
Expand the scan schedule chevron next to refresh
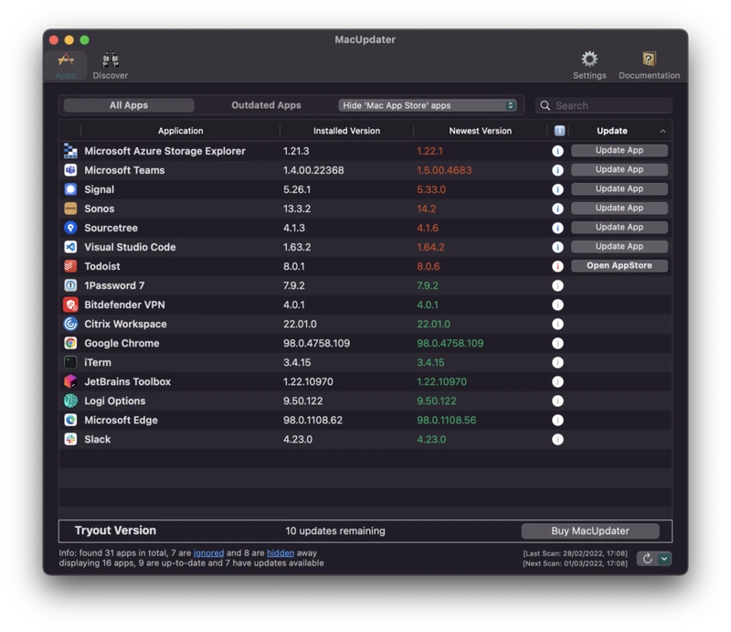tap(664, 558)
